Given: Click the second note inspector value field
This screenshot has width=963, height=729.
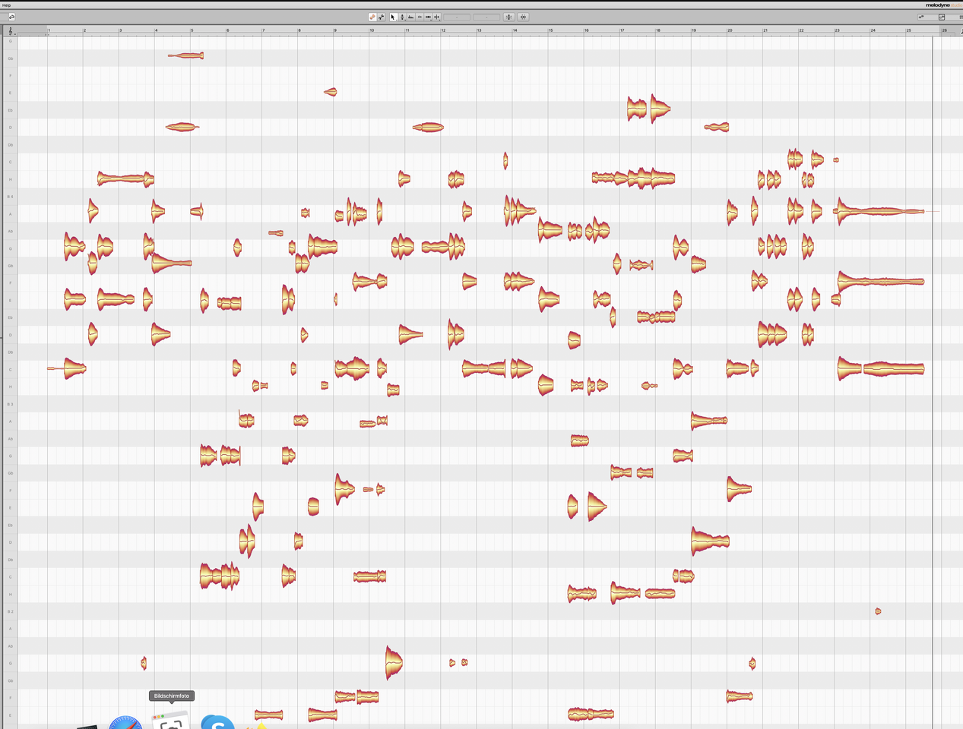Looking at the screenshot, I should (486, 17).
